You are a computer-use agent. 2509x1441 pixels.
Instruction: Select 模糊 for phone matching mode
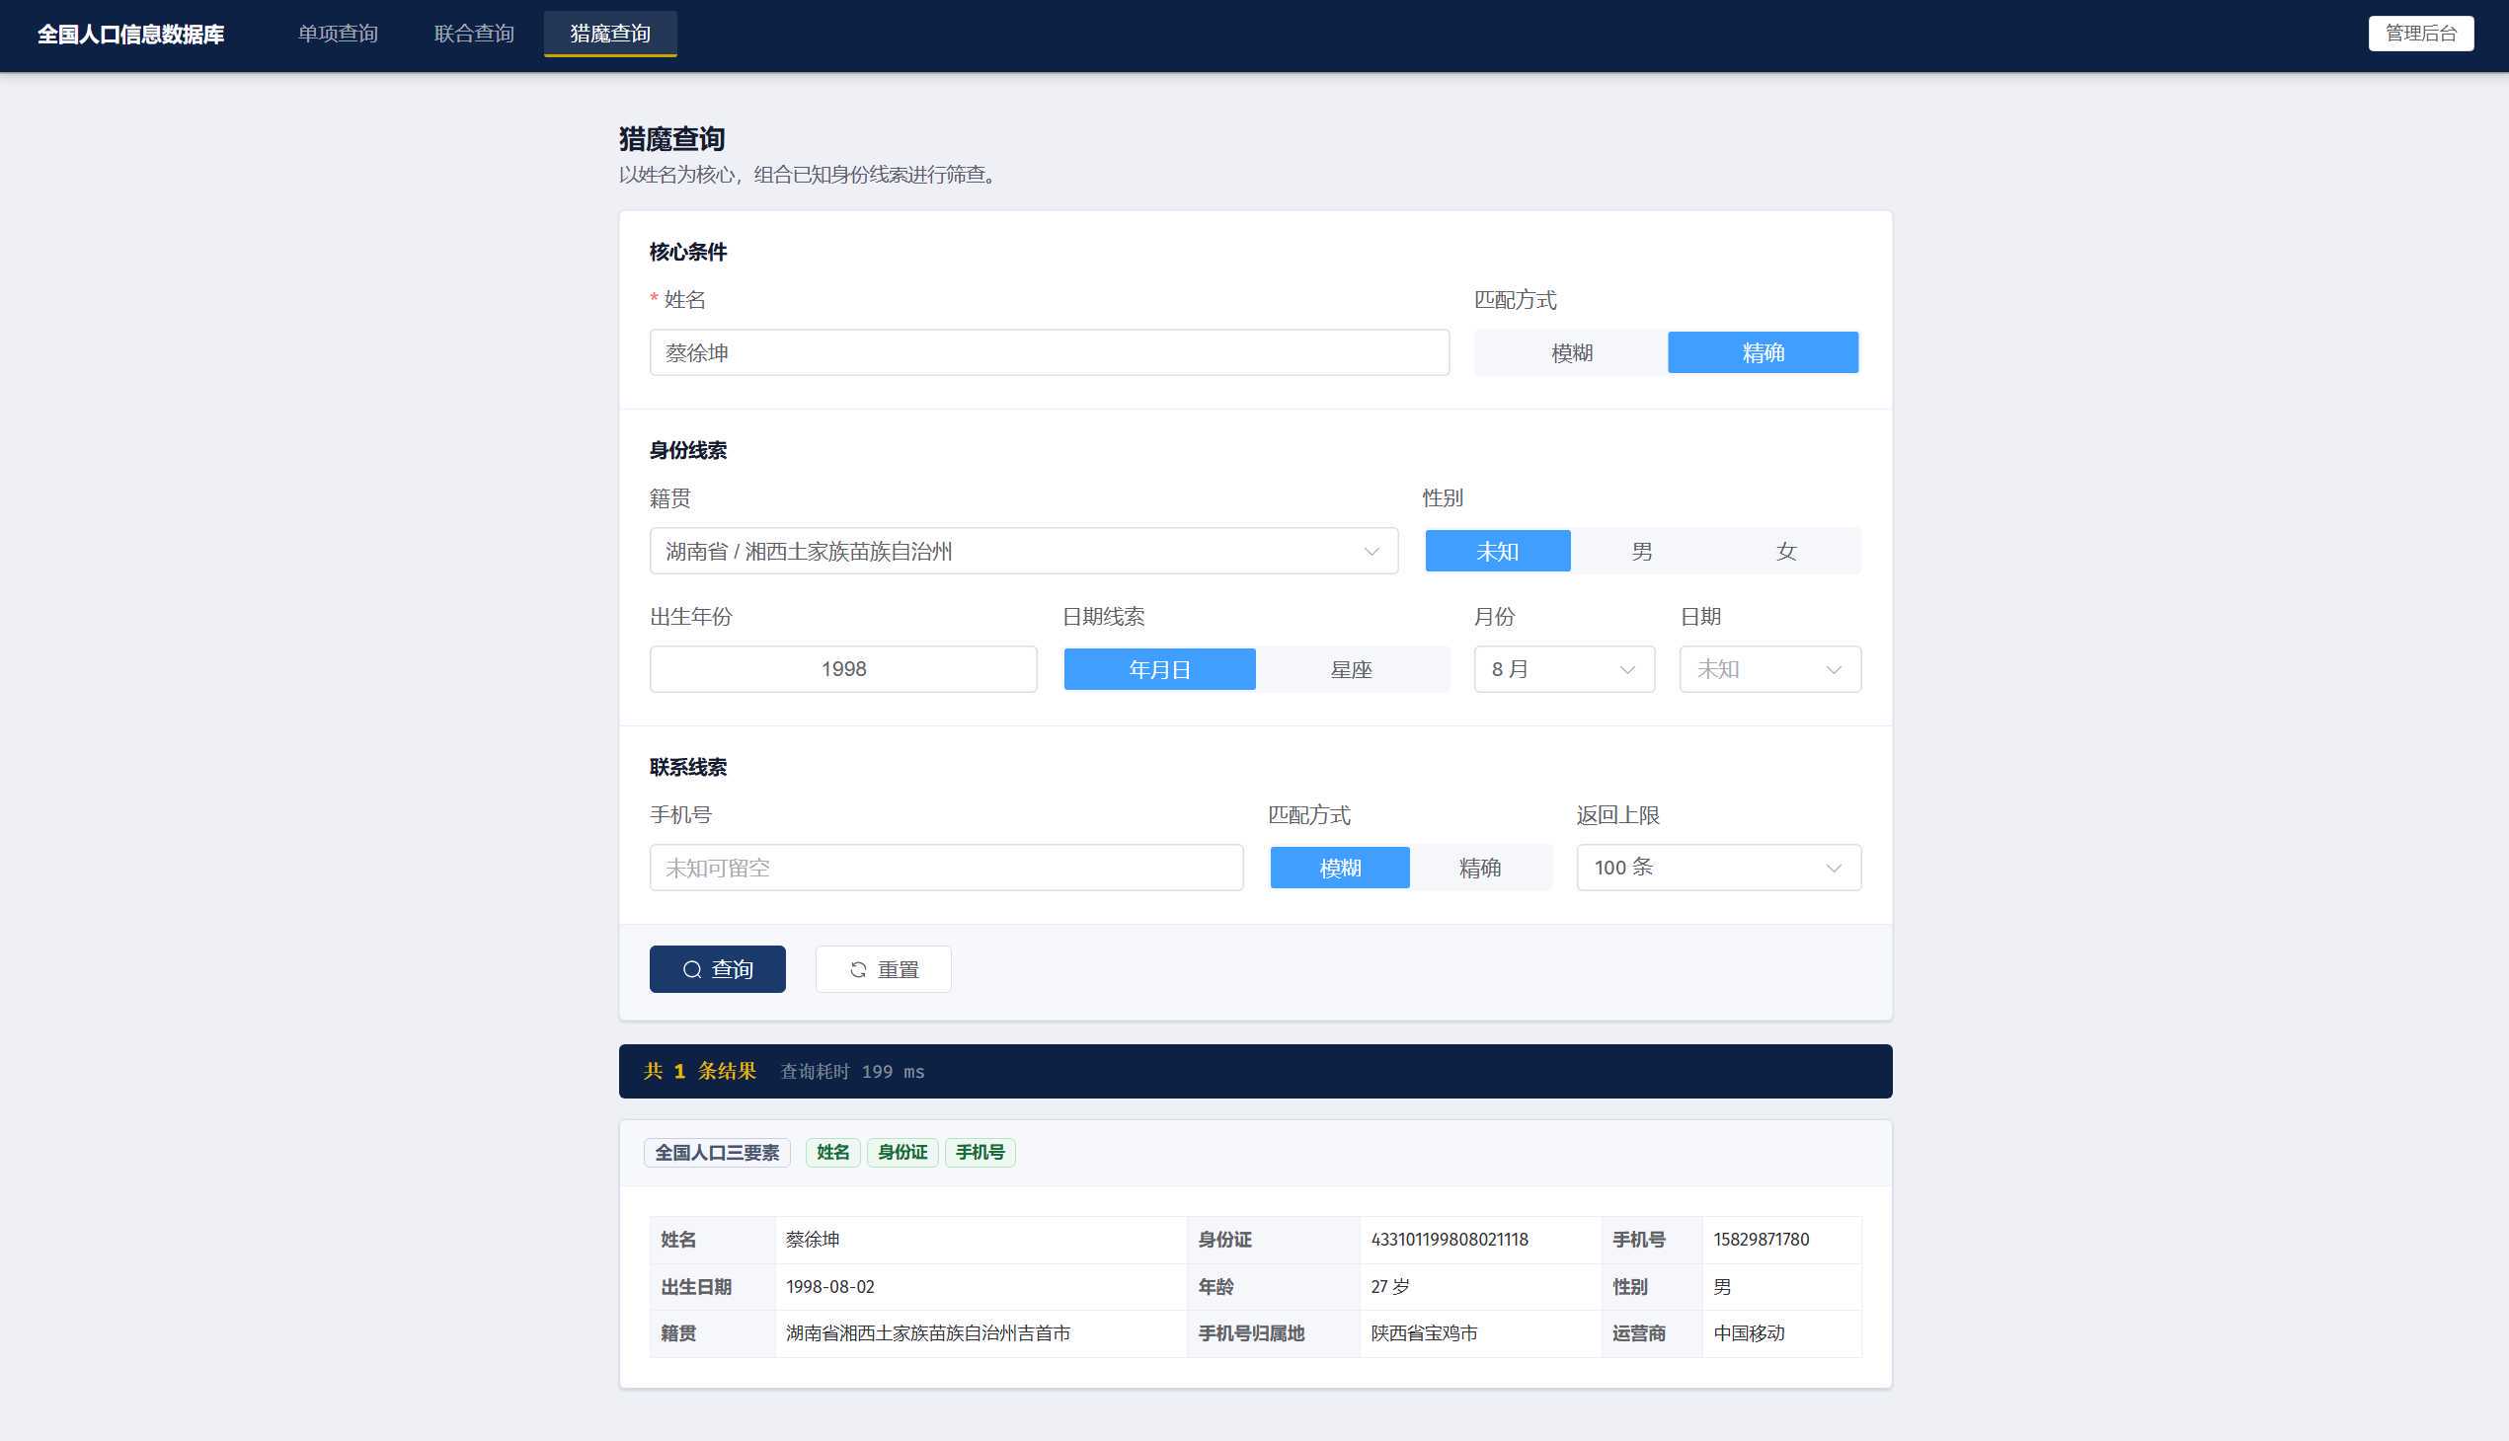1340,868
